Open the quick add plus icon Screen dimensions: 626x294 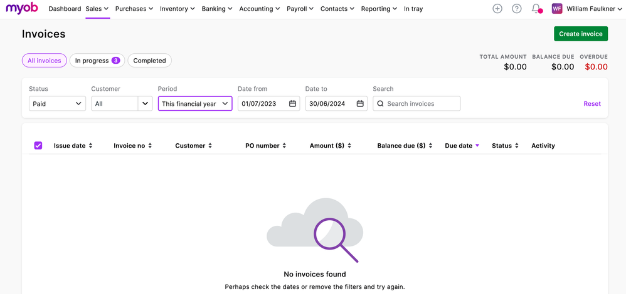(x=497, y=9)
